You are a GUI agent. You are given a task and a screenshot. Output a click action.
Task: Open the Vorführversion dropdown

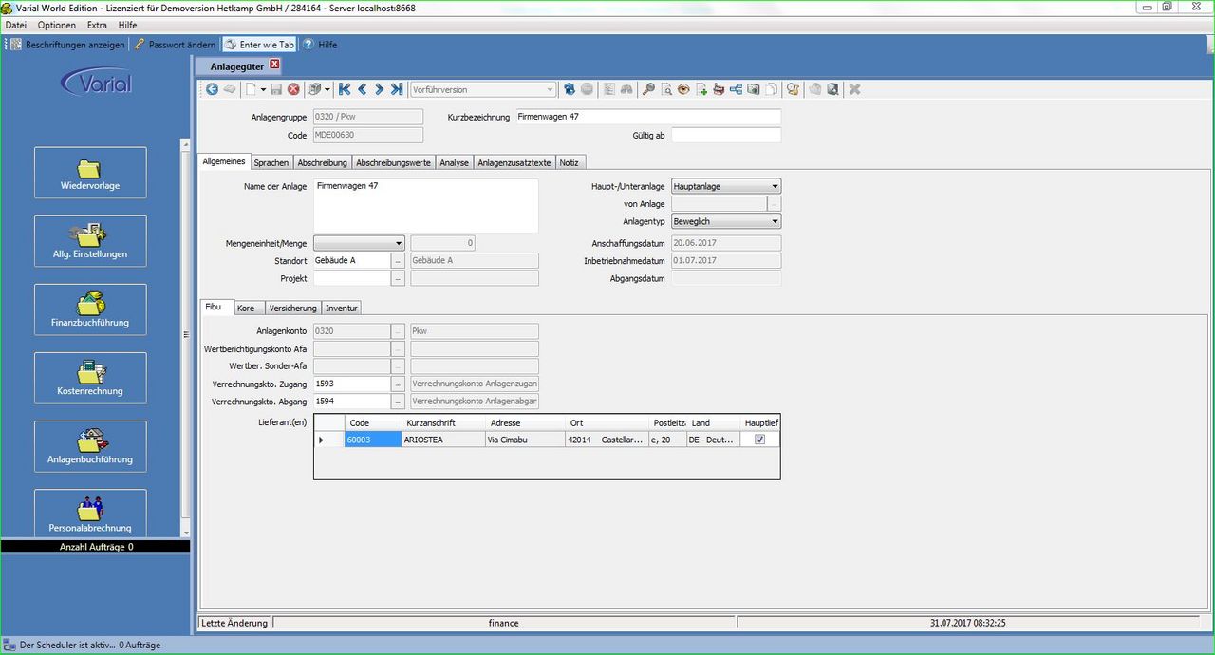point(550,89)
